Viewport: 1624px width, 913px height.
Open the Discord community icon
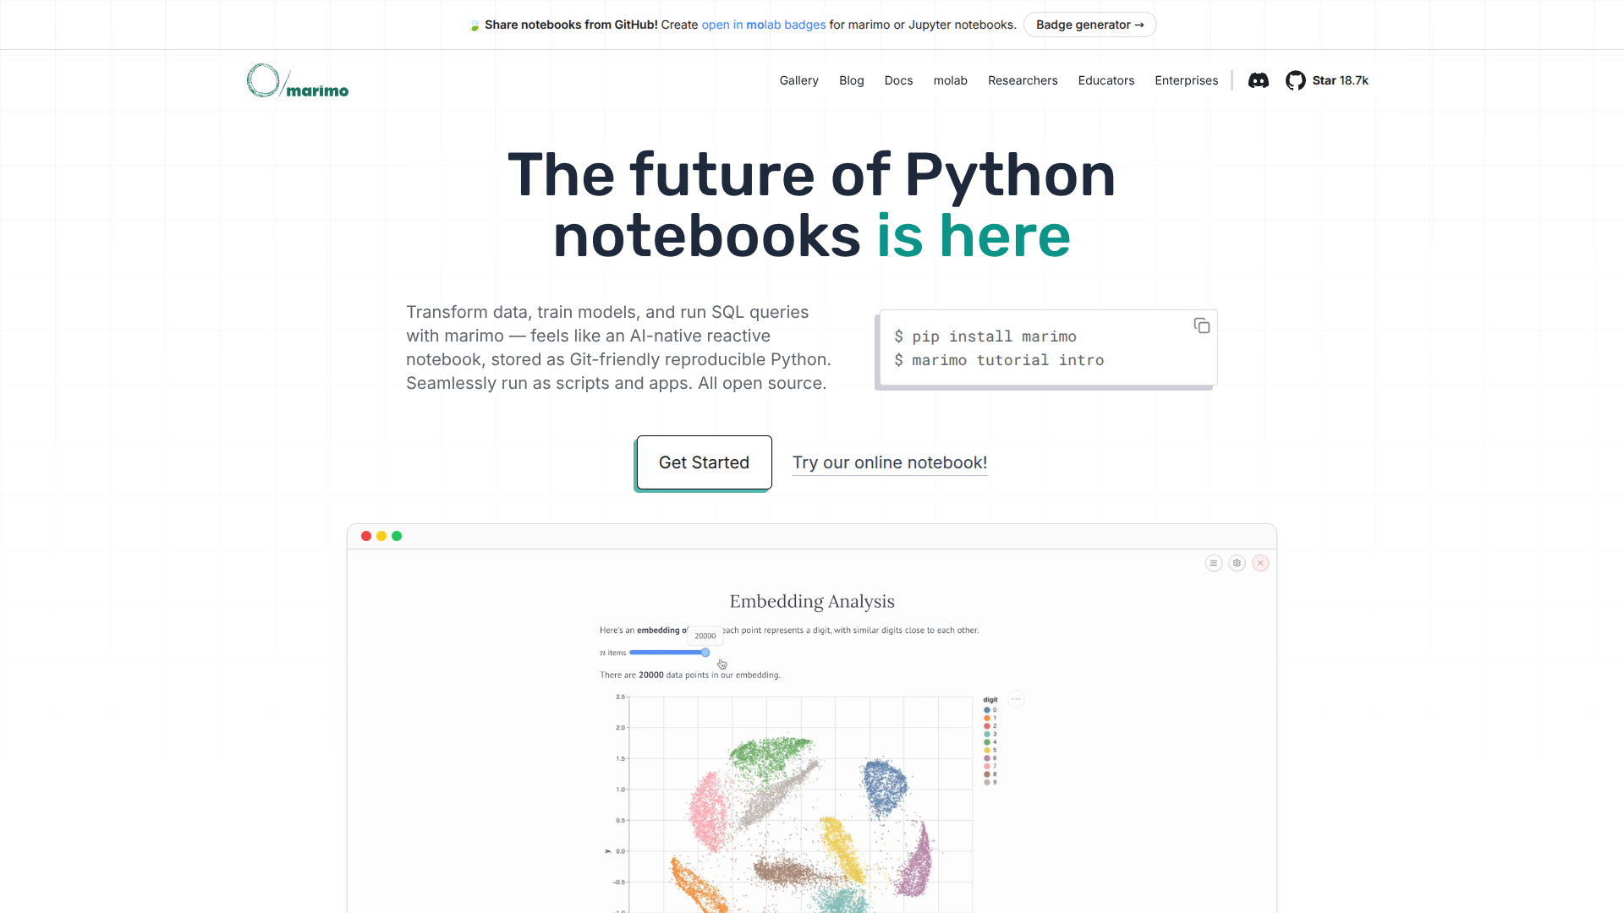point(1258,80)
